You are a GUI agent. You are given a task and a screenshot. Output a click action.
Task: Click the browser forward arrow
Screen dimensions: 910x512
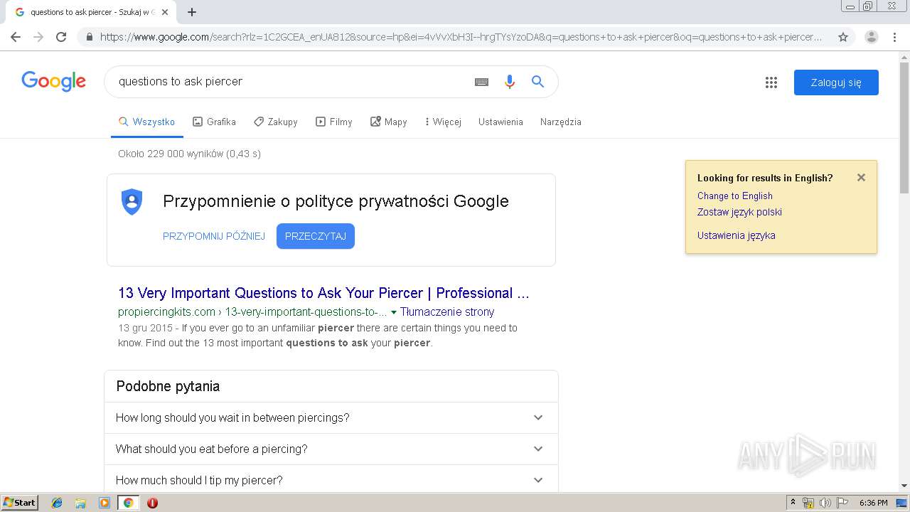pyautogui.click(x=38, y=37)
